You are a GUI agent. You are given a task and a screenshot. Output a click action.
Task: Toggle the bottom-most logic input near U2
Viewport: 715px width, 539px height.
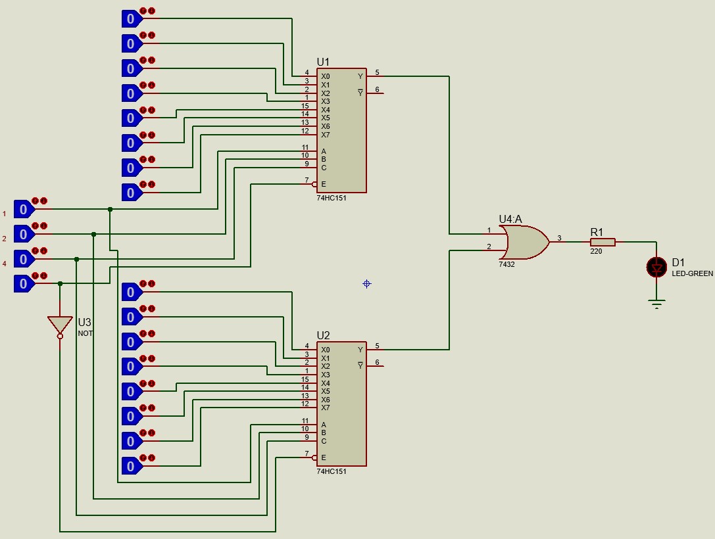pyautogui.click(x=129, y=463)
